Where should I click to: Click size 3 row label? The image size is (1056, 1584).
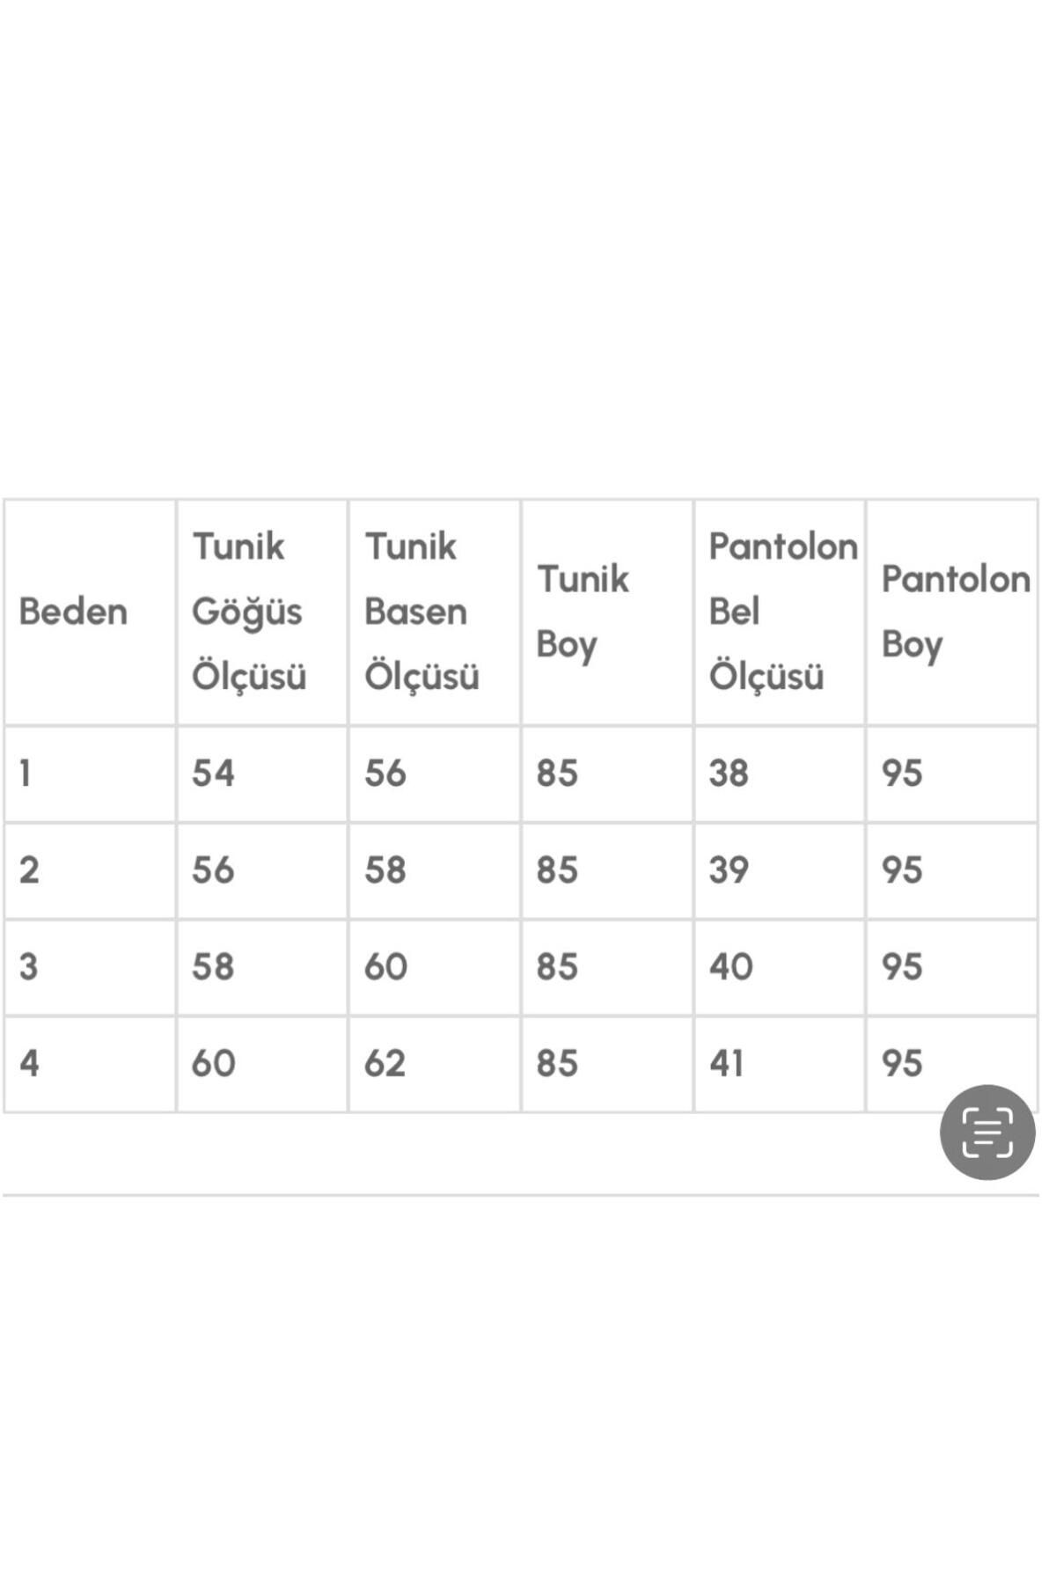29,967
